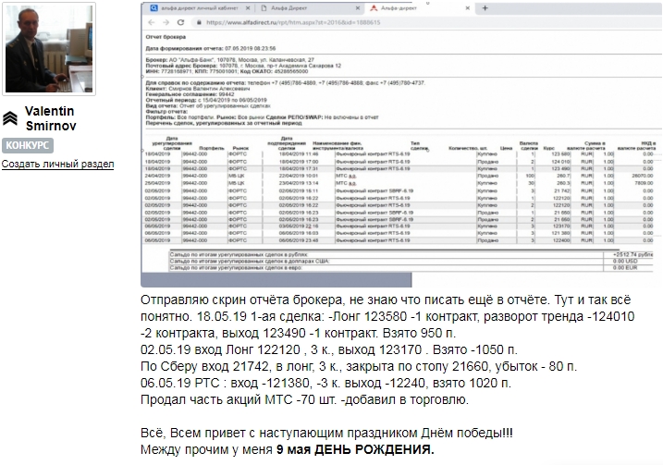This screenshot has width=663, height=465.
Task: Click the confirmation time 06/05/2019 23:48
Action: point(299,240)
